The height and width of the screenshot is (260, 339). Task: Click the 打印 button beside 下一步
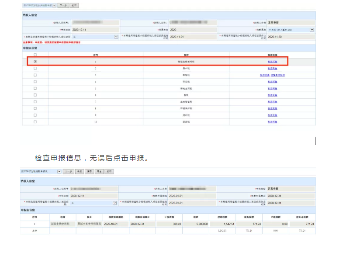click(x=74, y=5)
